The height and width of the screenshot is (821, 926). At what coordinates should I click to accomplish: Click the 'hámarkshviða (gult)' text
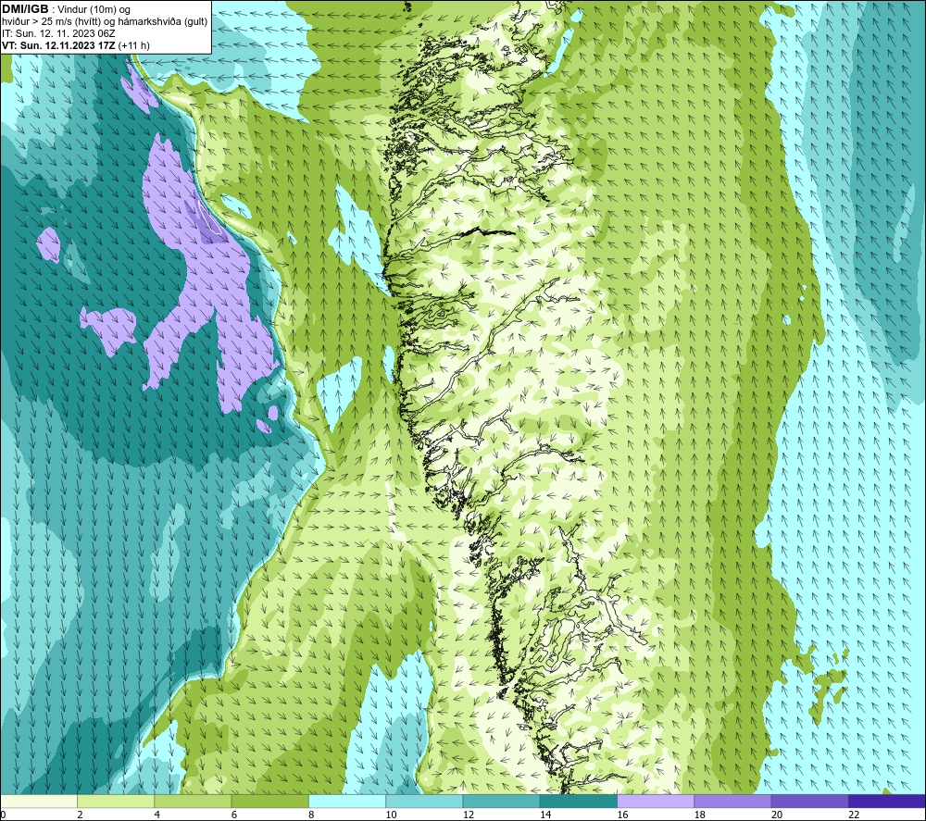tap(162, 22)
